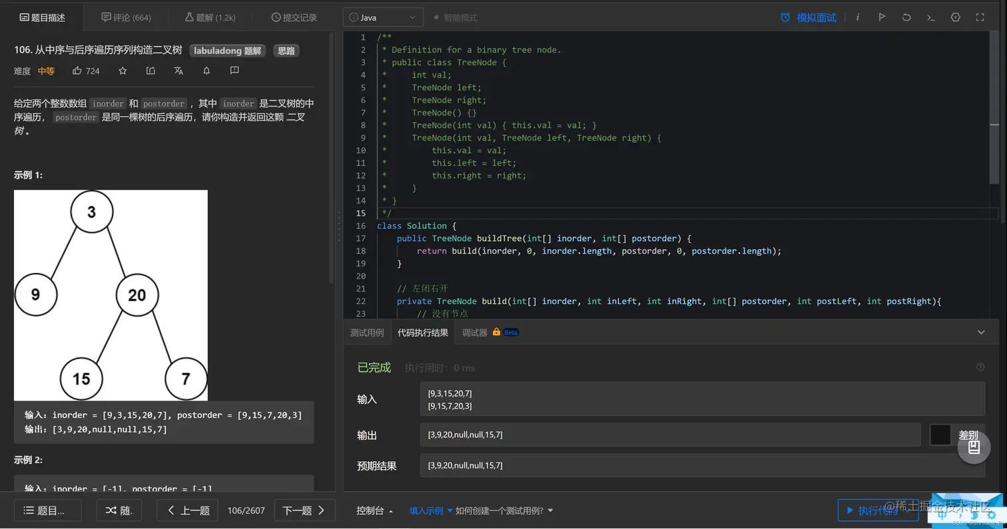Image resolution: width=1007 pixels, height=529 pixels.
Task: Toggle the 智能模式 smart mode
Action: [x=456, y=18]
